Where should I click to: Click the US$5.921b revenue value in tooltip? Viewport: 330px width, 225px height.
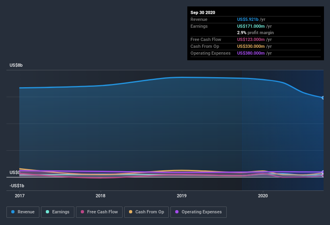tap(248, 19)
